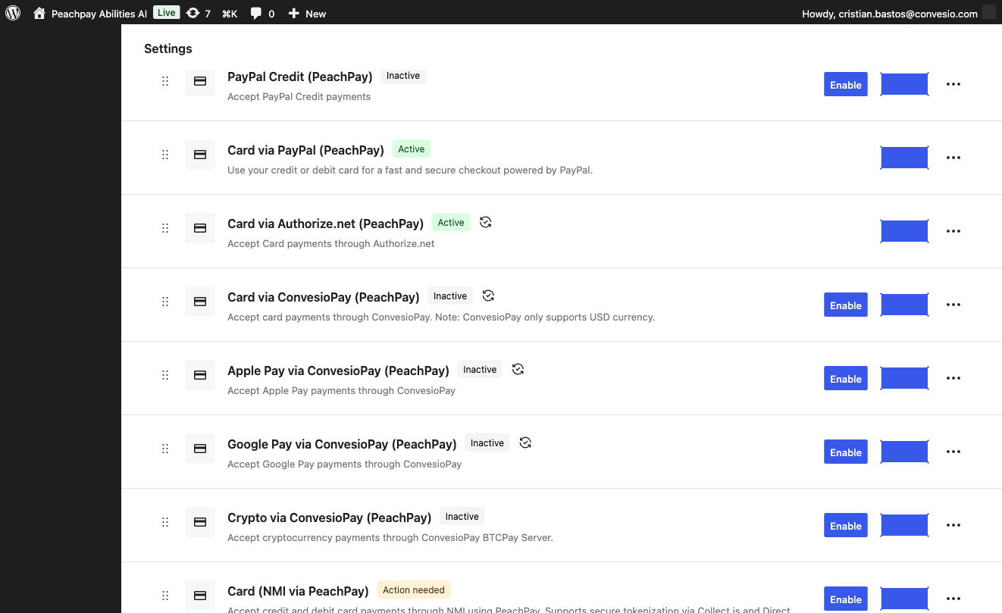1002x613 pixels.
Task: Enable PayPal Credit (PeachPay)
Action: coord(846,85)
